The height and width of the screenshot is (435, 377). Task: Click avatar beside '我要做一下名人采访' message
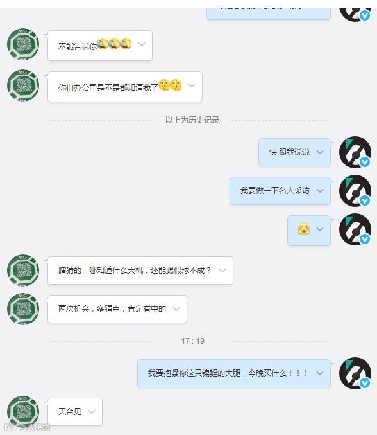pos(355,191)
